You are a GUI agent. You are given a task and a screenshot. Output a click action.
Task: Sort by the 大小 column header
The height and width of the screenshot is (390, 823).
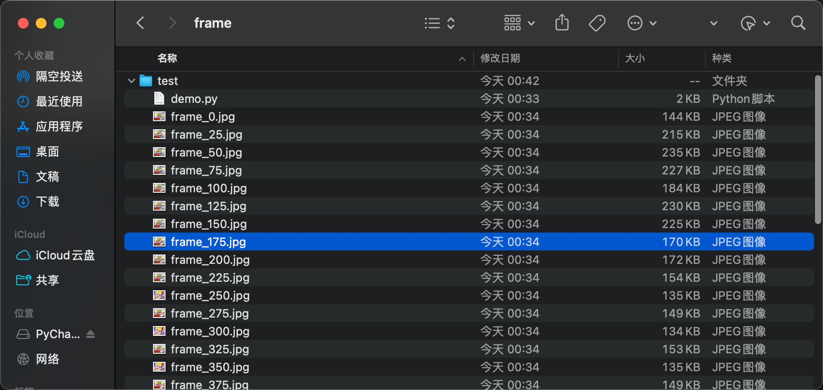tap(635, 58)
